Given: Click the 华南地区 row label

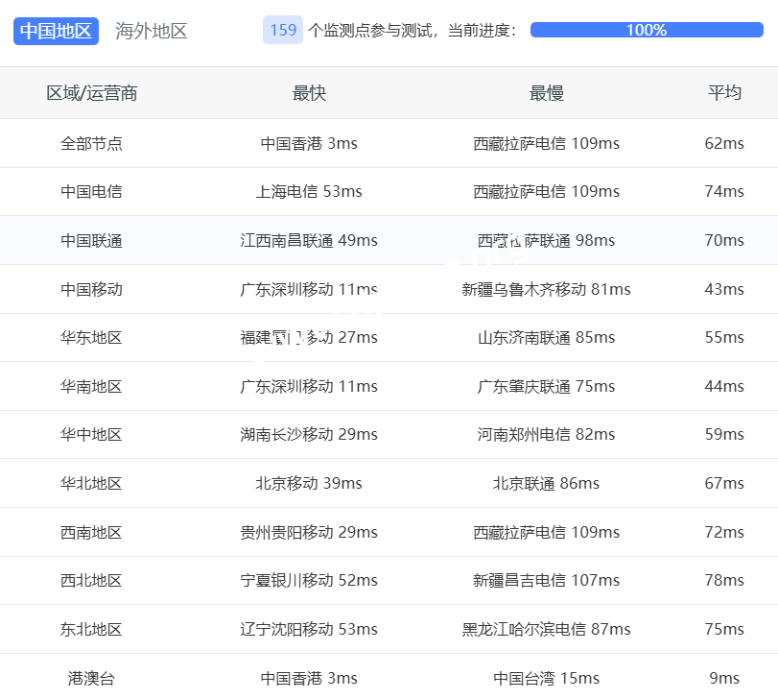Looking at the screenshot, I should click(x=92, y=386).
